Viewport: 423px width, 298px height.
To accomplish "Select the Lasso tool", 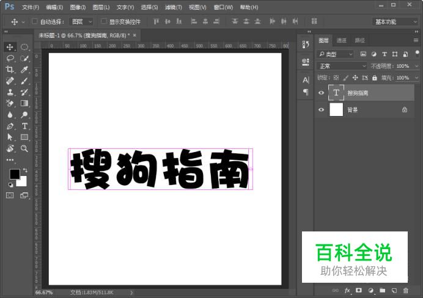I will point(10,58).
